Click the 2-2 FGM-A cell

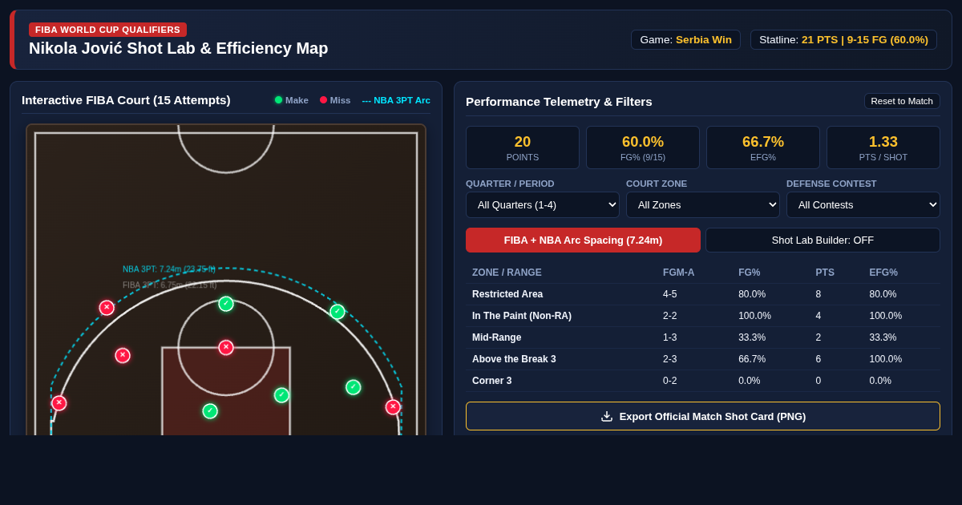point(670,316)
